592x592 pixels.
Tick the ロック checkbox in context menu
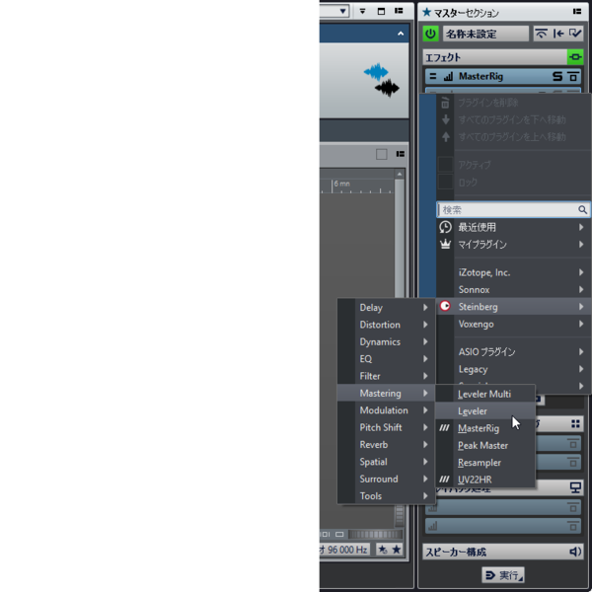click(445, 182)
